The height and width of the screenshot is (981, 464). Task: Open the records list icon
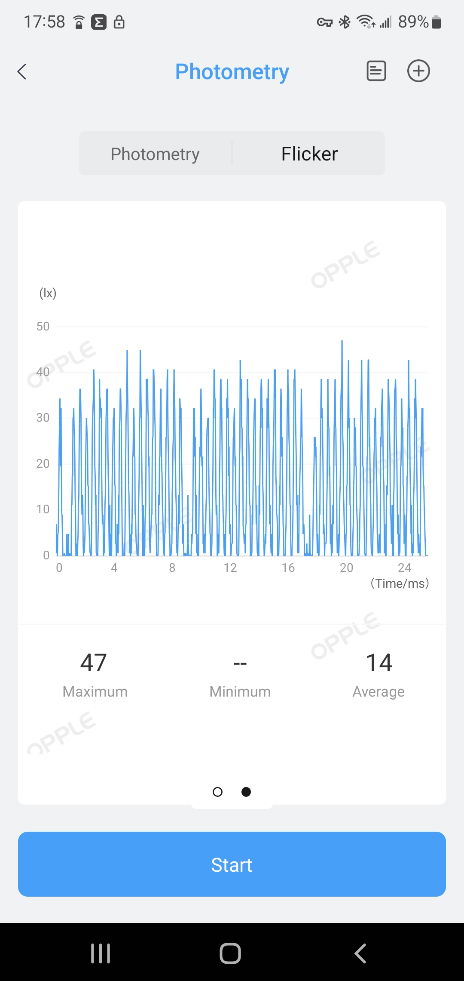coord(376,71)
